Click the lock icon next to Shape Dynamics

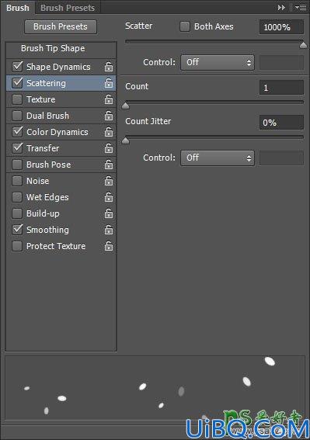(109, 67)
